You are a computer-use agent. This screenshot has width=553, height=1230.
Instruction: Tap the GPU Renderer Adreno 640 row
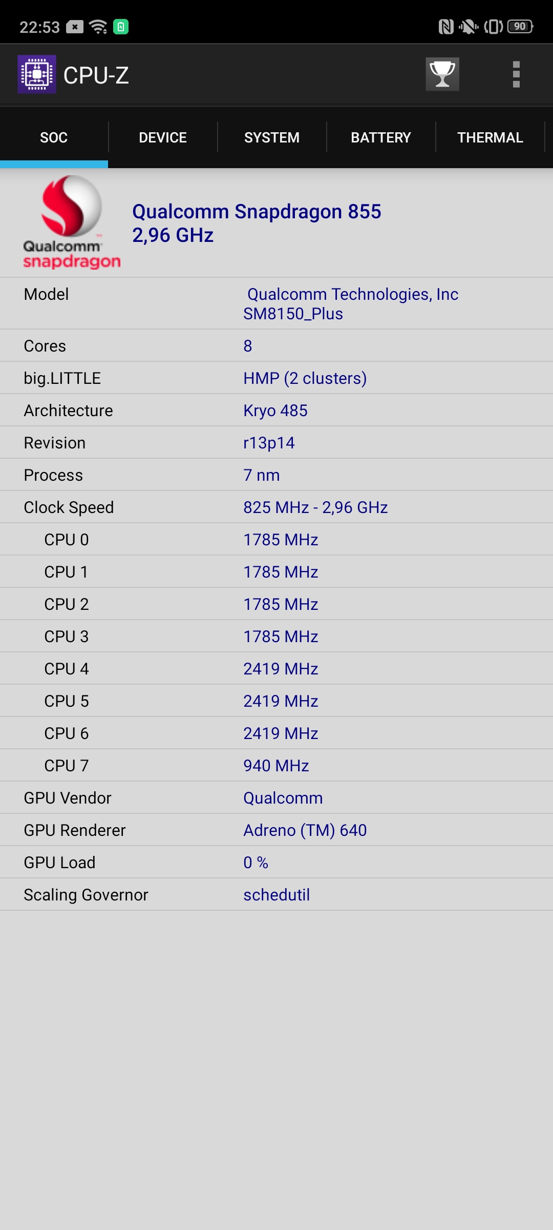(x=276, y=830)
